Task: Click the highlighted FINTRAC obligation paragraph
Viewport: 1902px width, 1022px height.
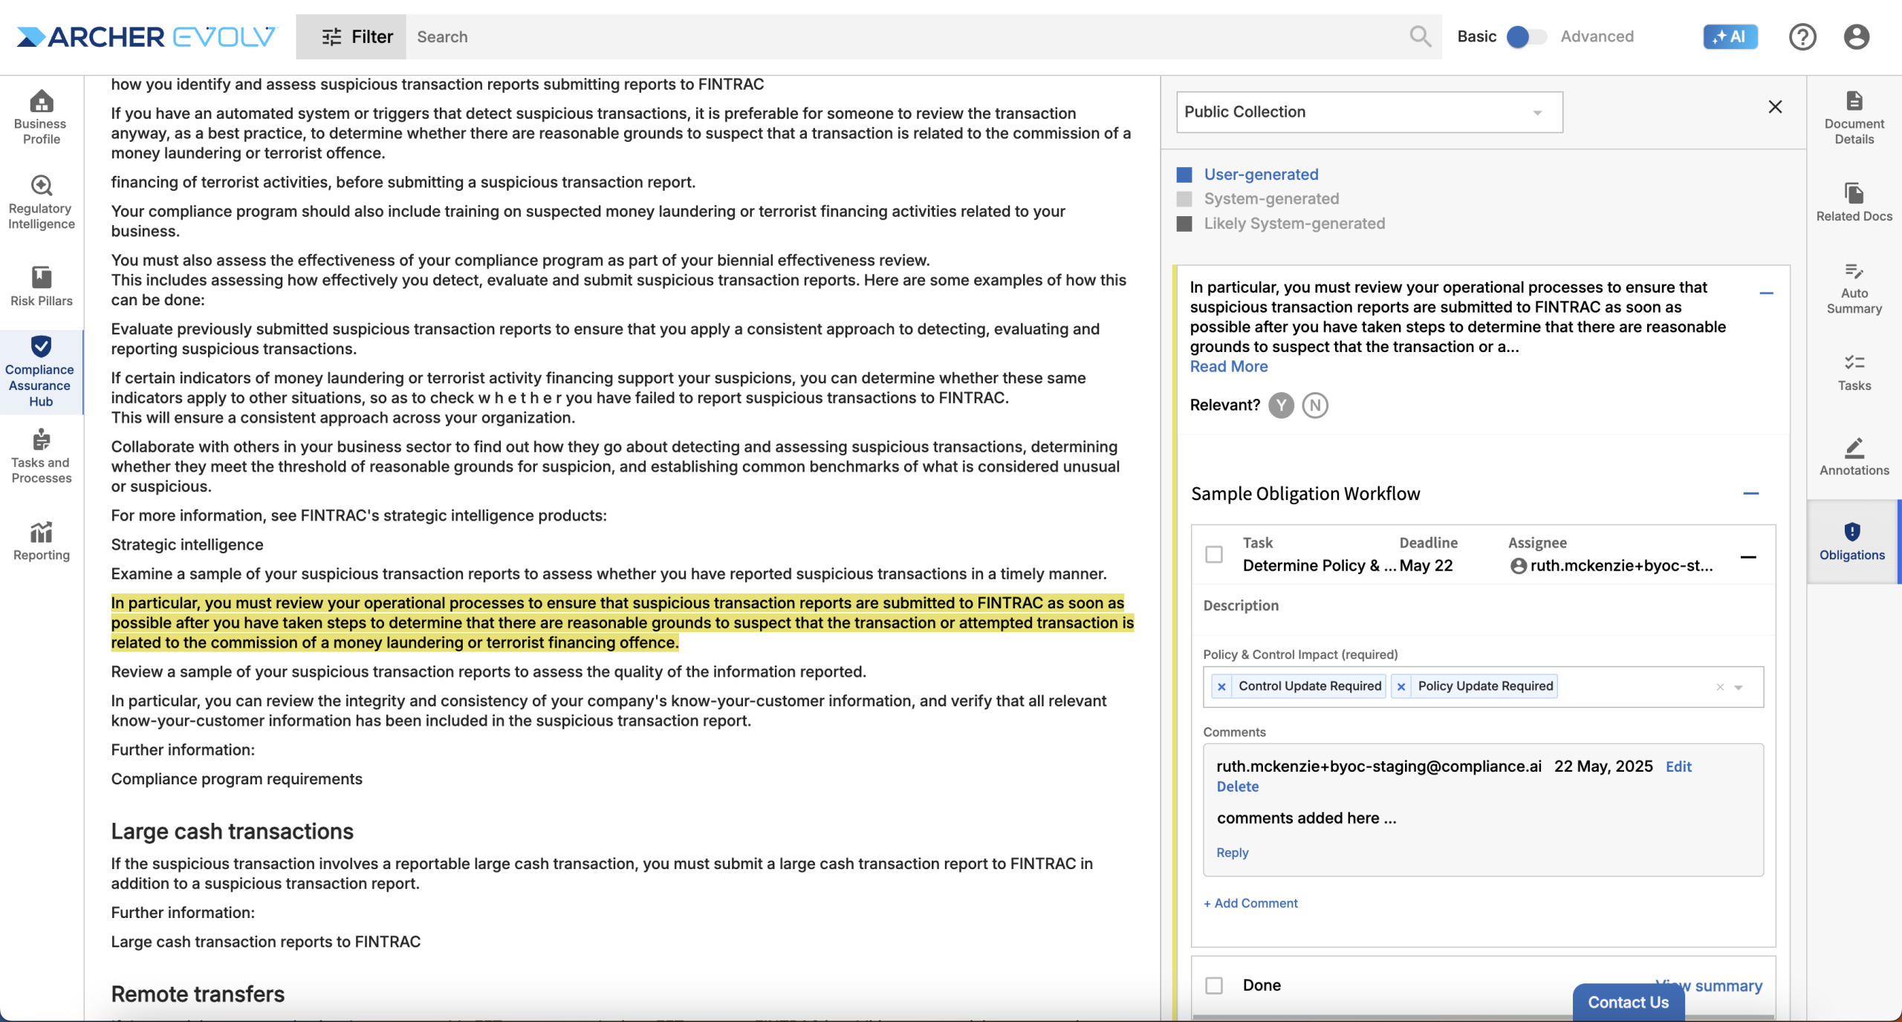Action: [623, 623]
